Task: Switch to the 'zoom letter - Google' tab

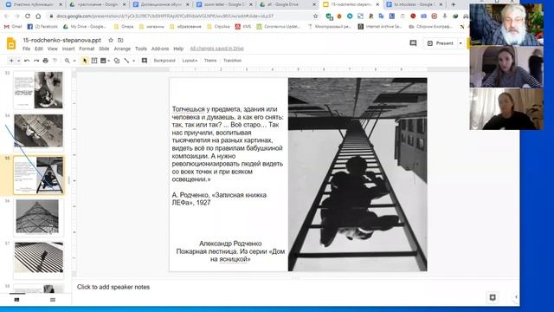Action: [x=223, y=4]
